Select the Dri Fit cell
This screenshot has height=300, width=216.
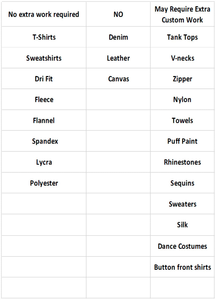tap(44, 79)
